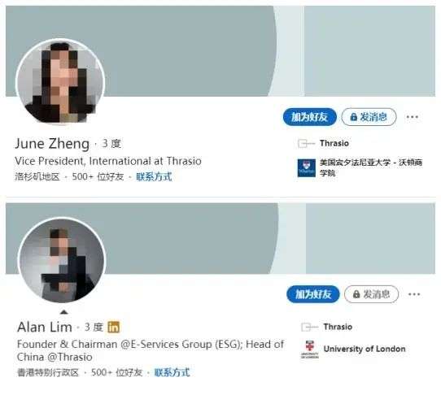Send message to Alan Lim via 发消息
Image resolution: width=441 pixels, height=395 pixels.
(x=371, y=294)
